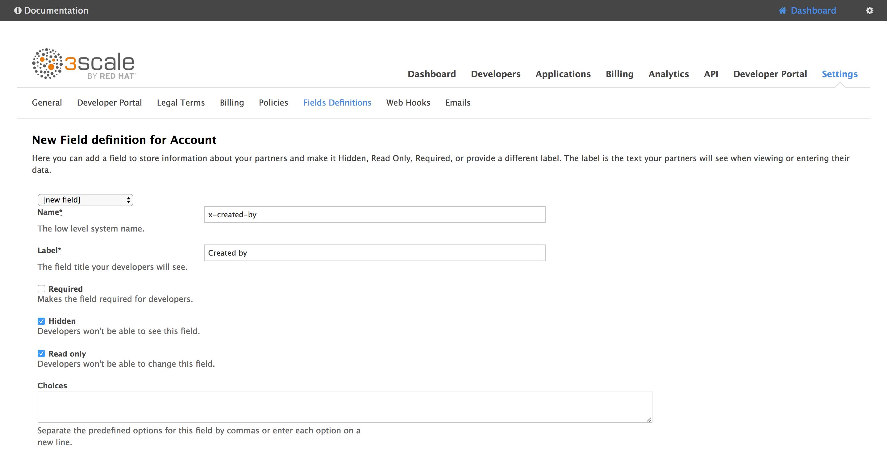Viewport: 887px width, 455px height.
Task: Click the home icon next to Dashboard
Action: pos(782,10)
